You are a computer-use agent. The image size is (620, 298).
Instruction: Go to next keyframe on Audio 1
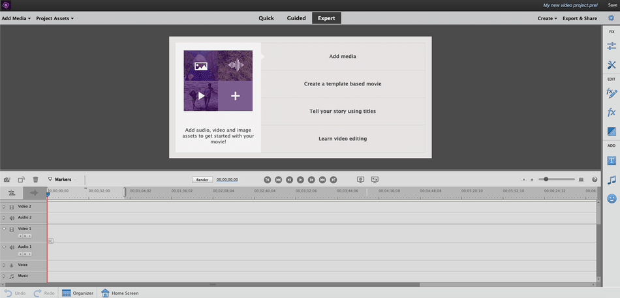29,254
